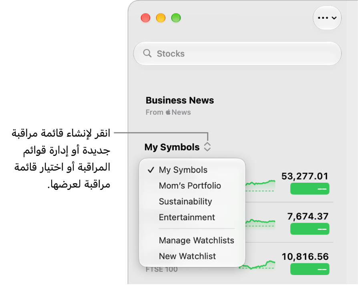This screenshot has width=358, height=285.
Task: Click the magnifying glass search icon
Action: click(147, 54)
